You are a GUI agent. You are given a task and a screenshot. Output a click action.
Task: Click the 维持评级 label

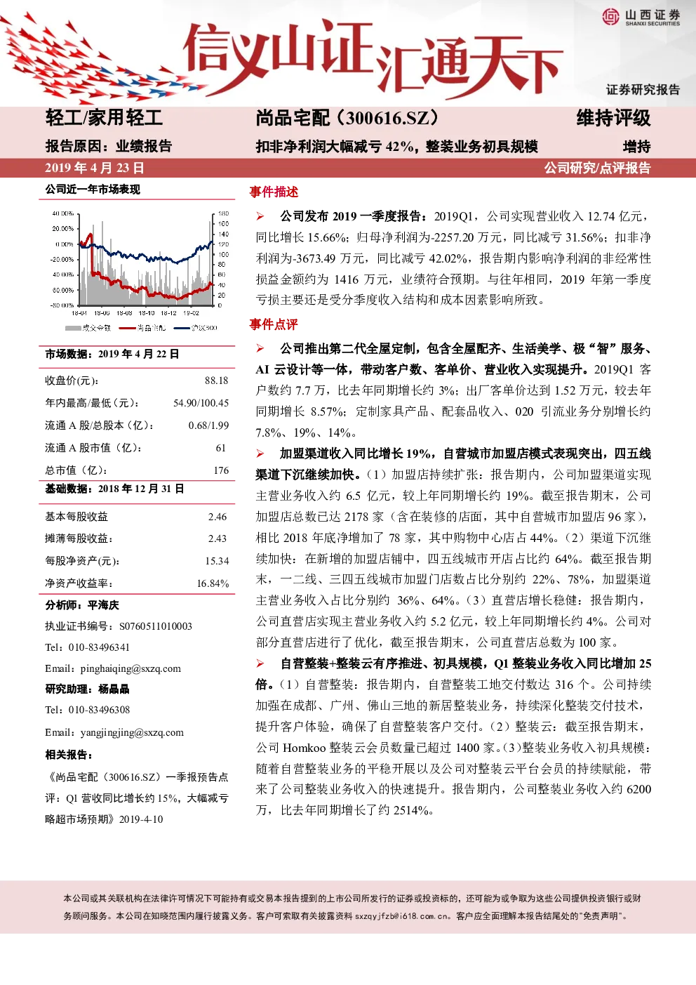pyautogui.click(x=614, y=118)
